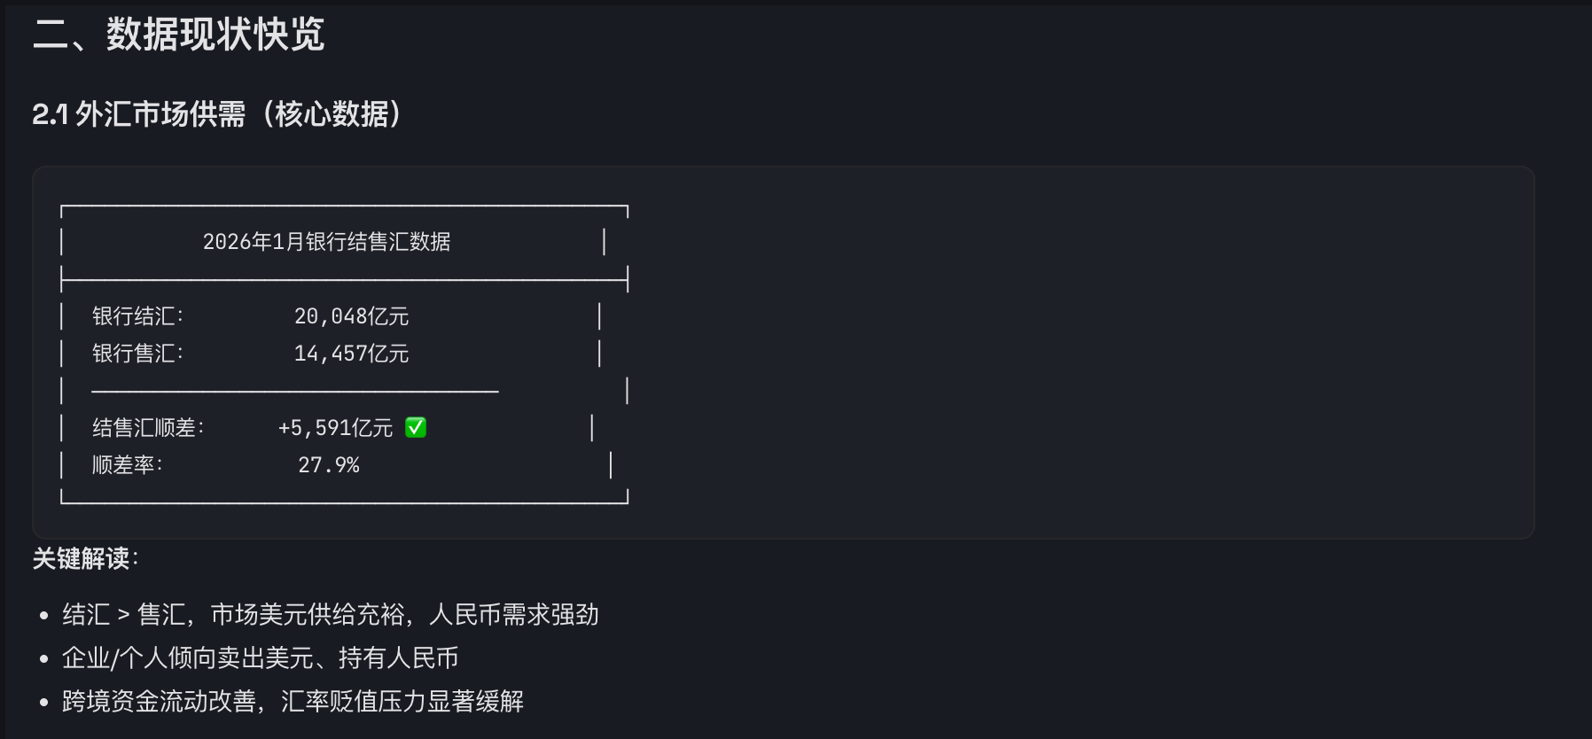The image size is (1592, 739).
Task: Click the percentage value 27.9%
Action: pyautogui.click(x=328, y=465)
